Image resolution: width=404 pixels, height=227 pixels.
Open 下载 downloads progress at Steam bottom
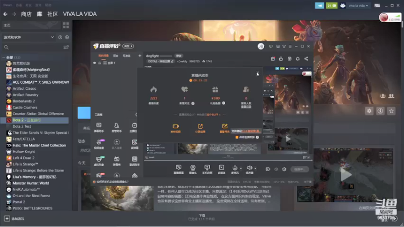tap(201, 217)
